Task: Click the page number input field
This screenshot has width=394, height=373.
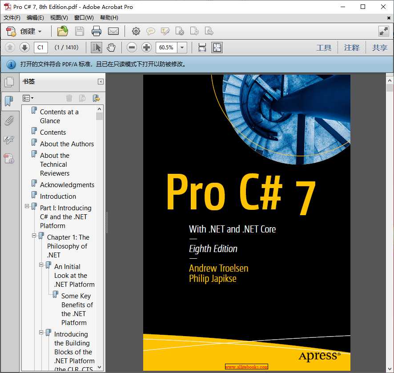Action: point(40,47)
